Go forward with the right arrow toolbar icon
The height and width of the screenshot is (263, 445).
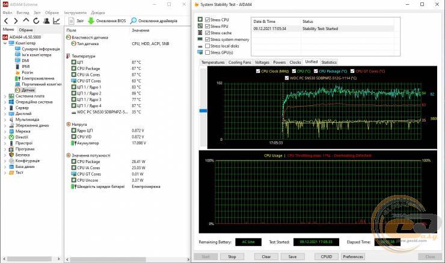16,20
